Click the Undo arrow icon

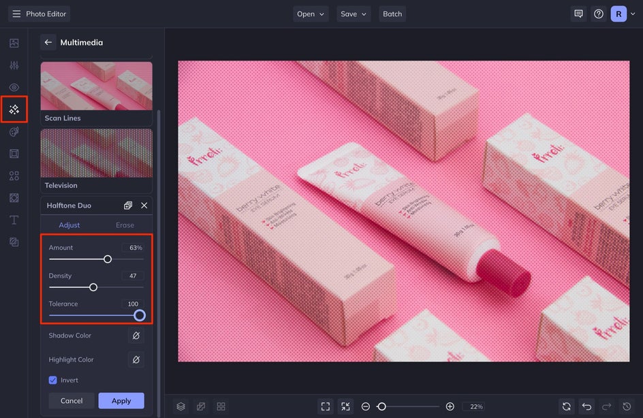586,406
